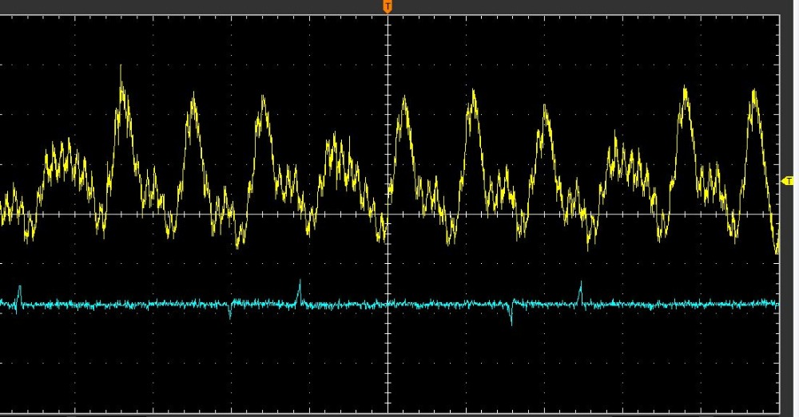The height and width of the screenshot is (417, 799).
Task: Select the yellow trough at the far right edge
Action: pos(777,250)
